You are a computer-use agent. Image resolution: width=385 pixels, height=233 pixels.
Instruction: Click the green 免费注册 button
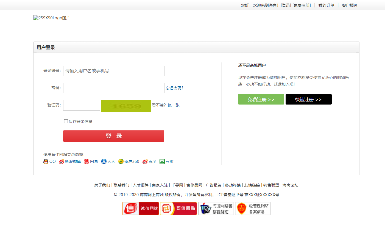(261, 99)
